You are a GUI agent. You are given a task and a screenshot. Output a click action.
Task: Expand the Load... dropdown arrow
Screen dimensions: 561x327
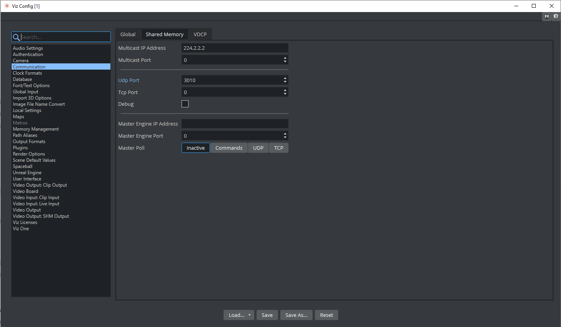[250, 315]
